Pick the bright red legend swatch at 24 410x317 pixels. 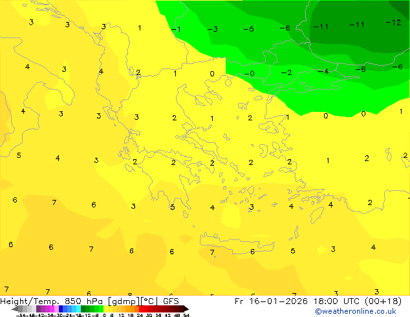141,309
